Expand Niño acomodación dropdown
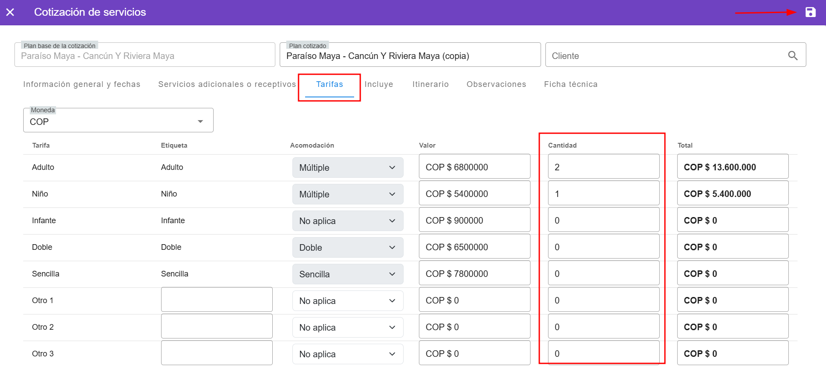This screenshot has height=366, width=826. tap(348, 194)
